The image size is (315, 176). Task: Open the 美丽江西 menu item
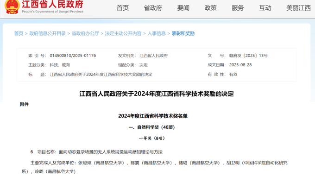(x=298, y=8)
